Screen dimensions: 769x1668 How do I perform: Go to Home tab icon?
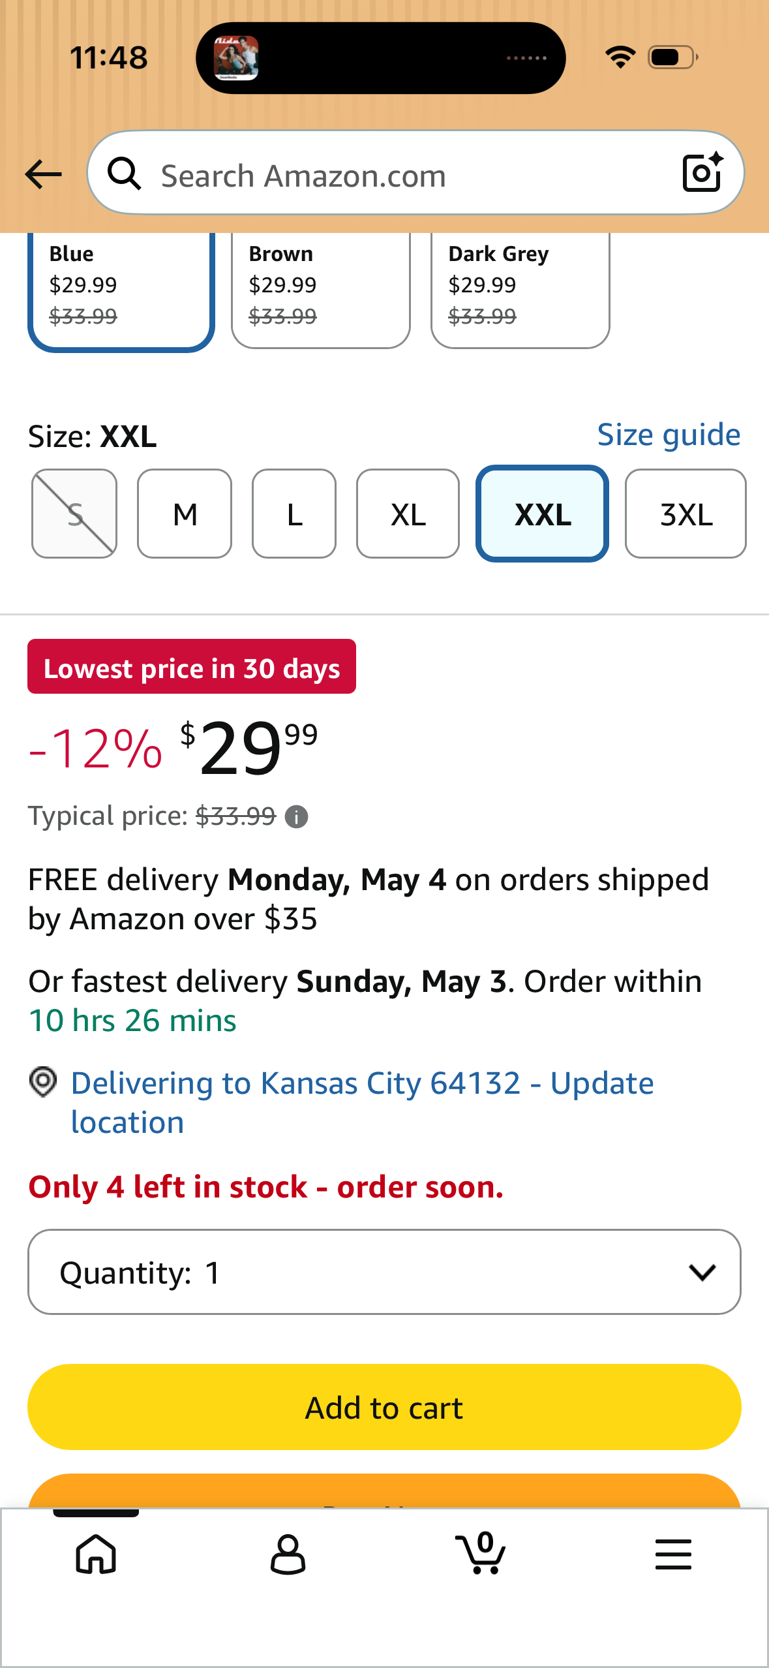[96, 1554]
